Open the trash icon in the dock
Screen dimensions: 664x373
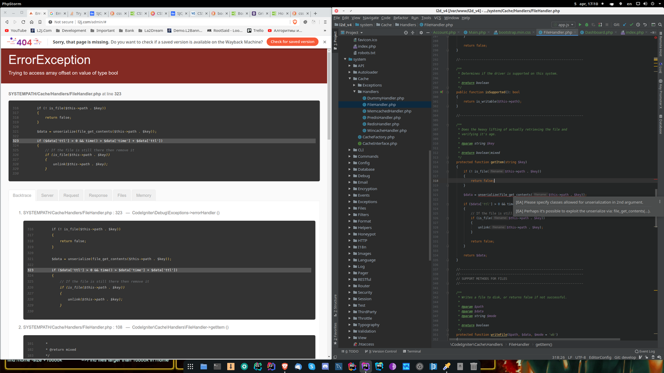[474, 366]
